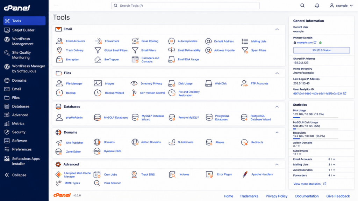Click the search magnifier in top bar

[302, 6]
